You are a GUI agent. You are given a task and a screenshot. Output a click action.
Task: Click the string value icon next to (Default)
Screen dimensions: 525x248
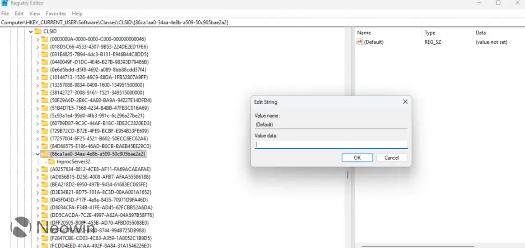tap(360, 42)
